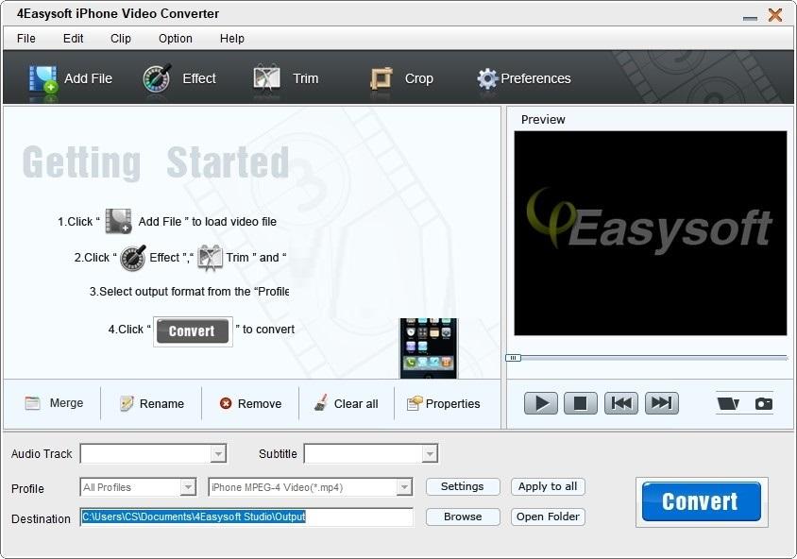Click the Browse button for destination

[x=462, y=517]
